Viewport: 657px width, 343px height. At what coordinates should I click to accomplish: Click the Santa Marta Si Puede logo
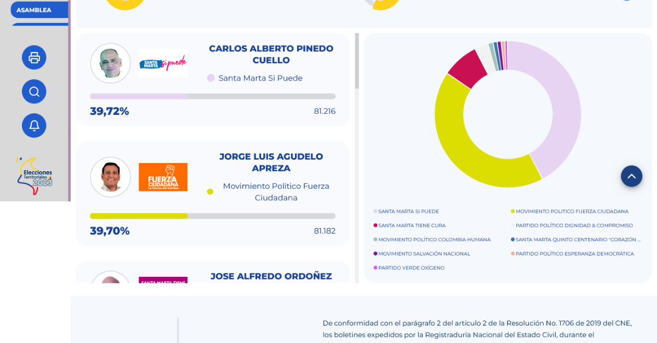pyautogui.click(x=163, y=63)
